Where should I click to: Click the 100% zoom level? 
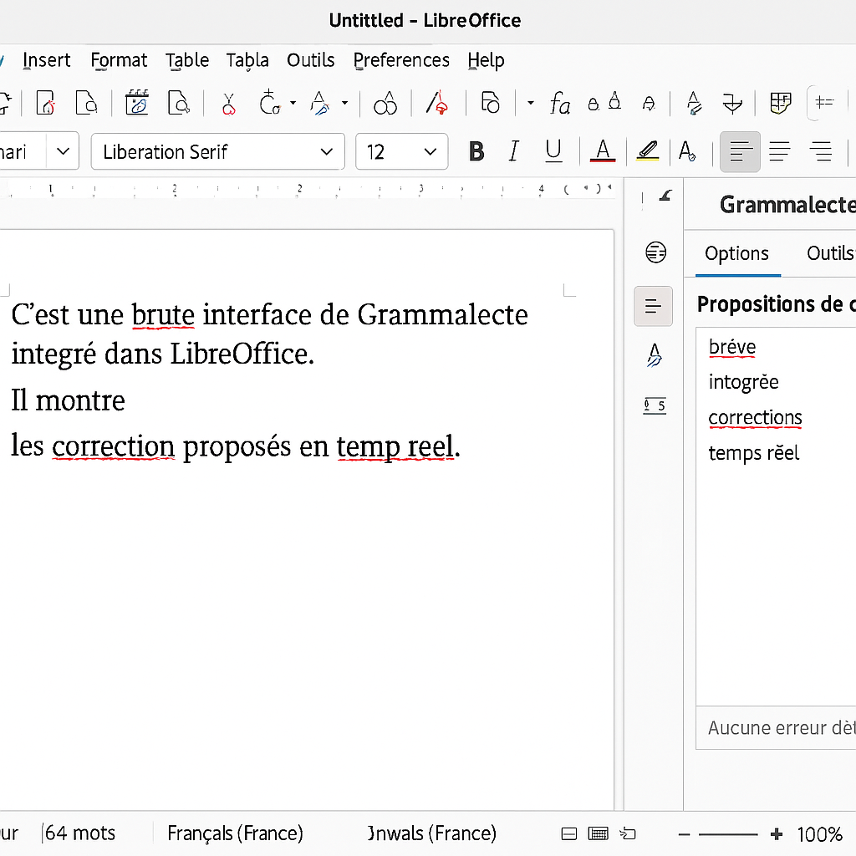[x=819, y=834]
